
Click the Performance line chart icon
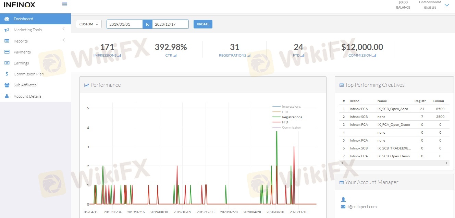(87, 85)
